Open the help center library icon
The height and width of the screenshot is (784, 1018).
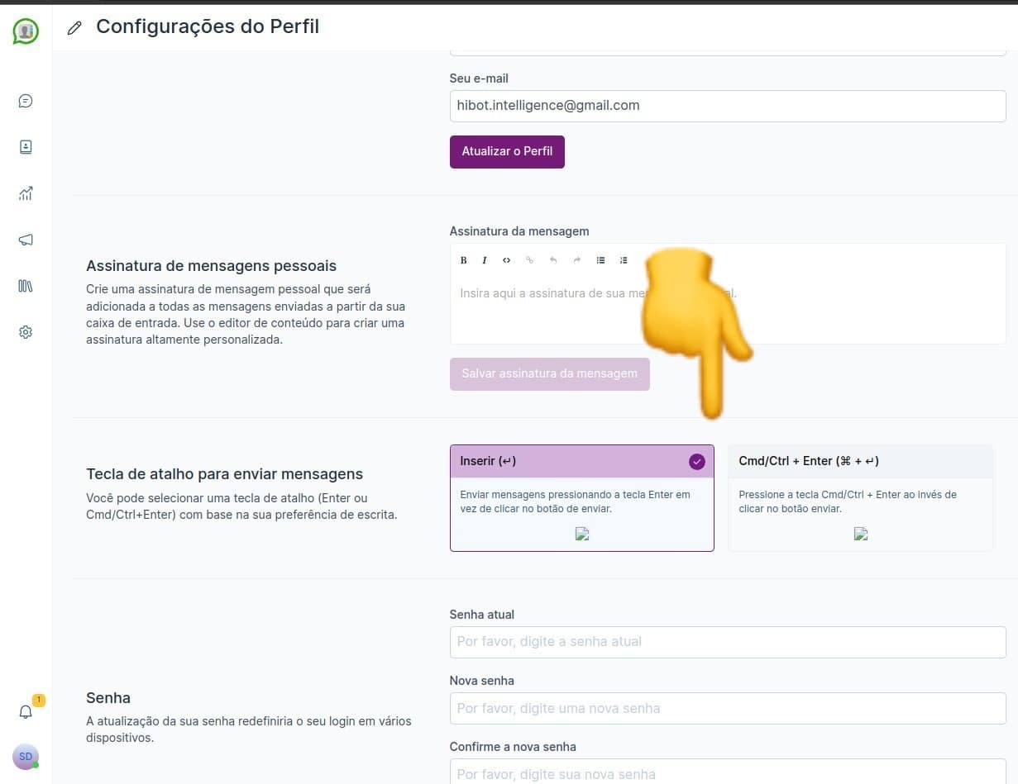click(x=26, y=286)
